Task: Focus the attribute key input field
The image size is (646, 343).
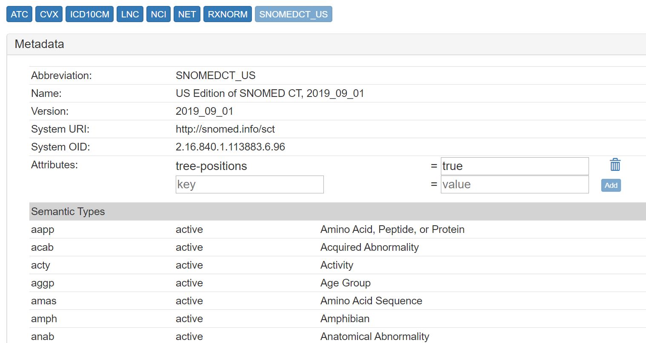Action: [x=249, y=184]
